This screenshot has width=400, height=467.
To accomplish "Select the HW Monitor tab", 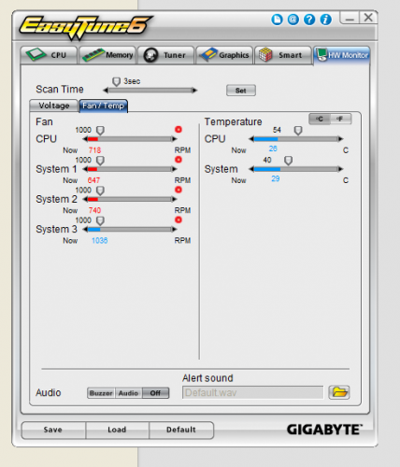I will 342,55.
